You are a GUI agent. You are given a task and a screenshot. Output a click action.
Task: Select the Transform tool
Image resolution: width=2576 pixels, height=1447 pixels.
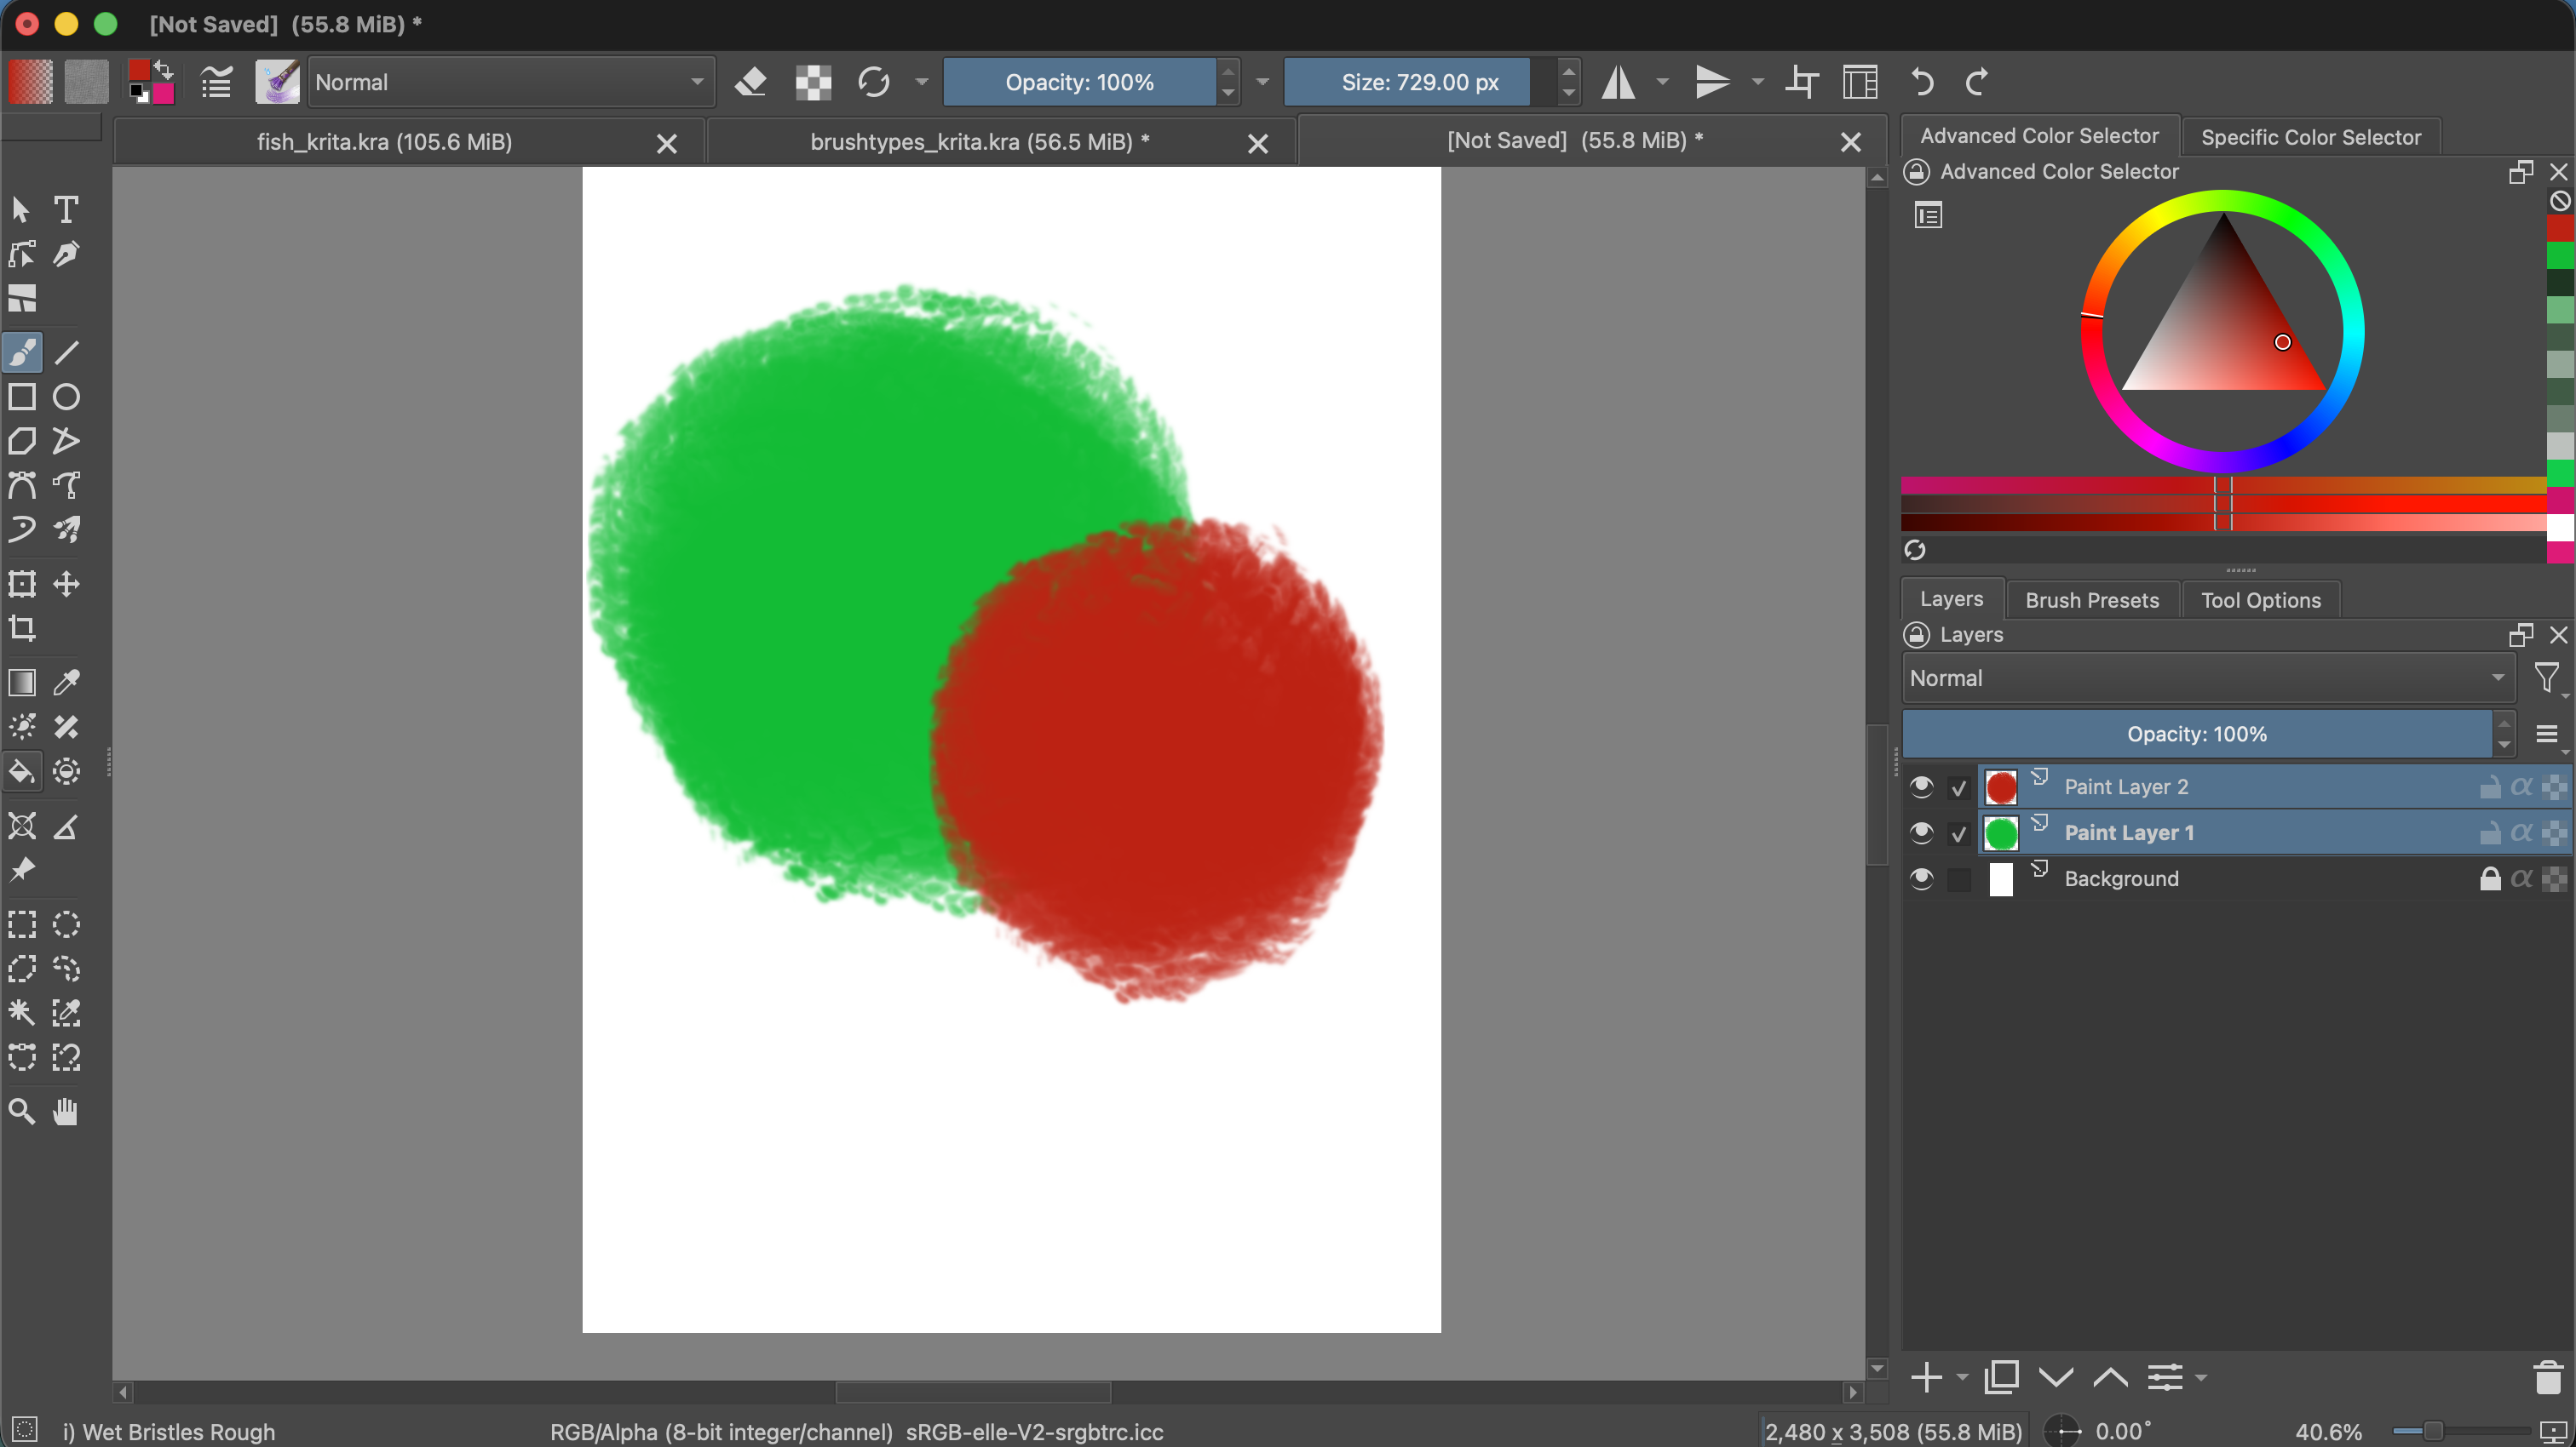22,584
